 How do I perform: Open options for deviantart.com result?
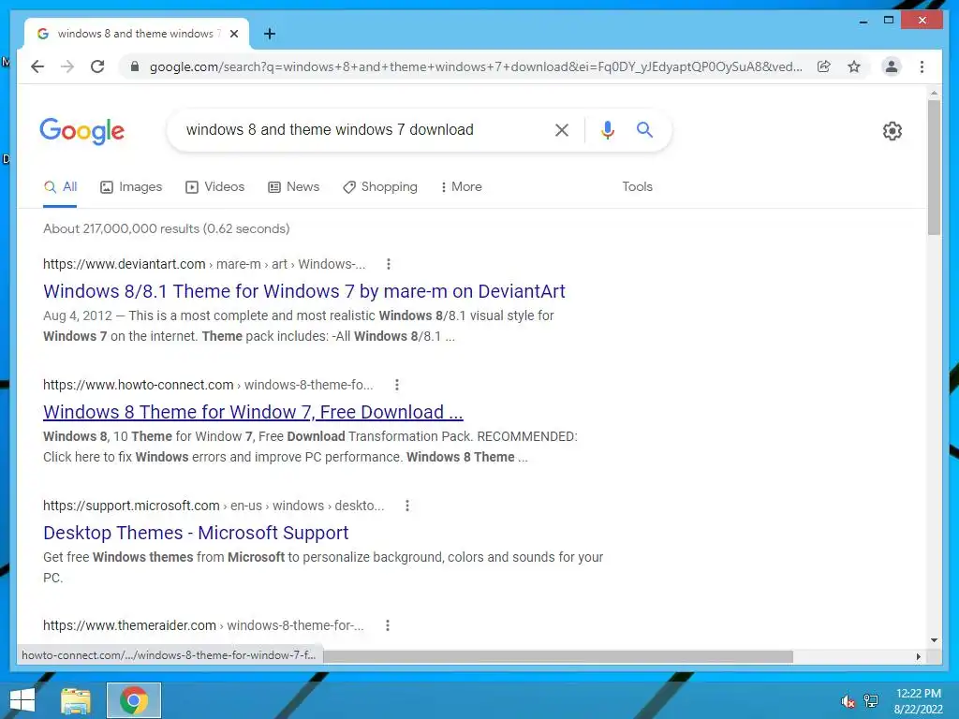(x=389, y=264)
